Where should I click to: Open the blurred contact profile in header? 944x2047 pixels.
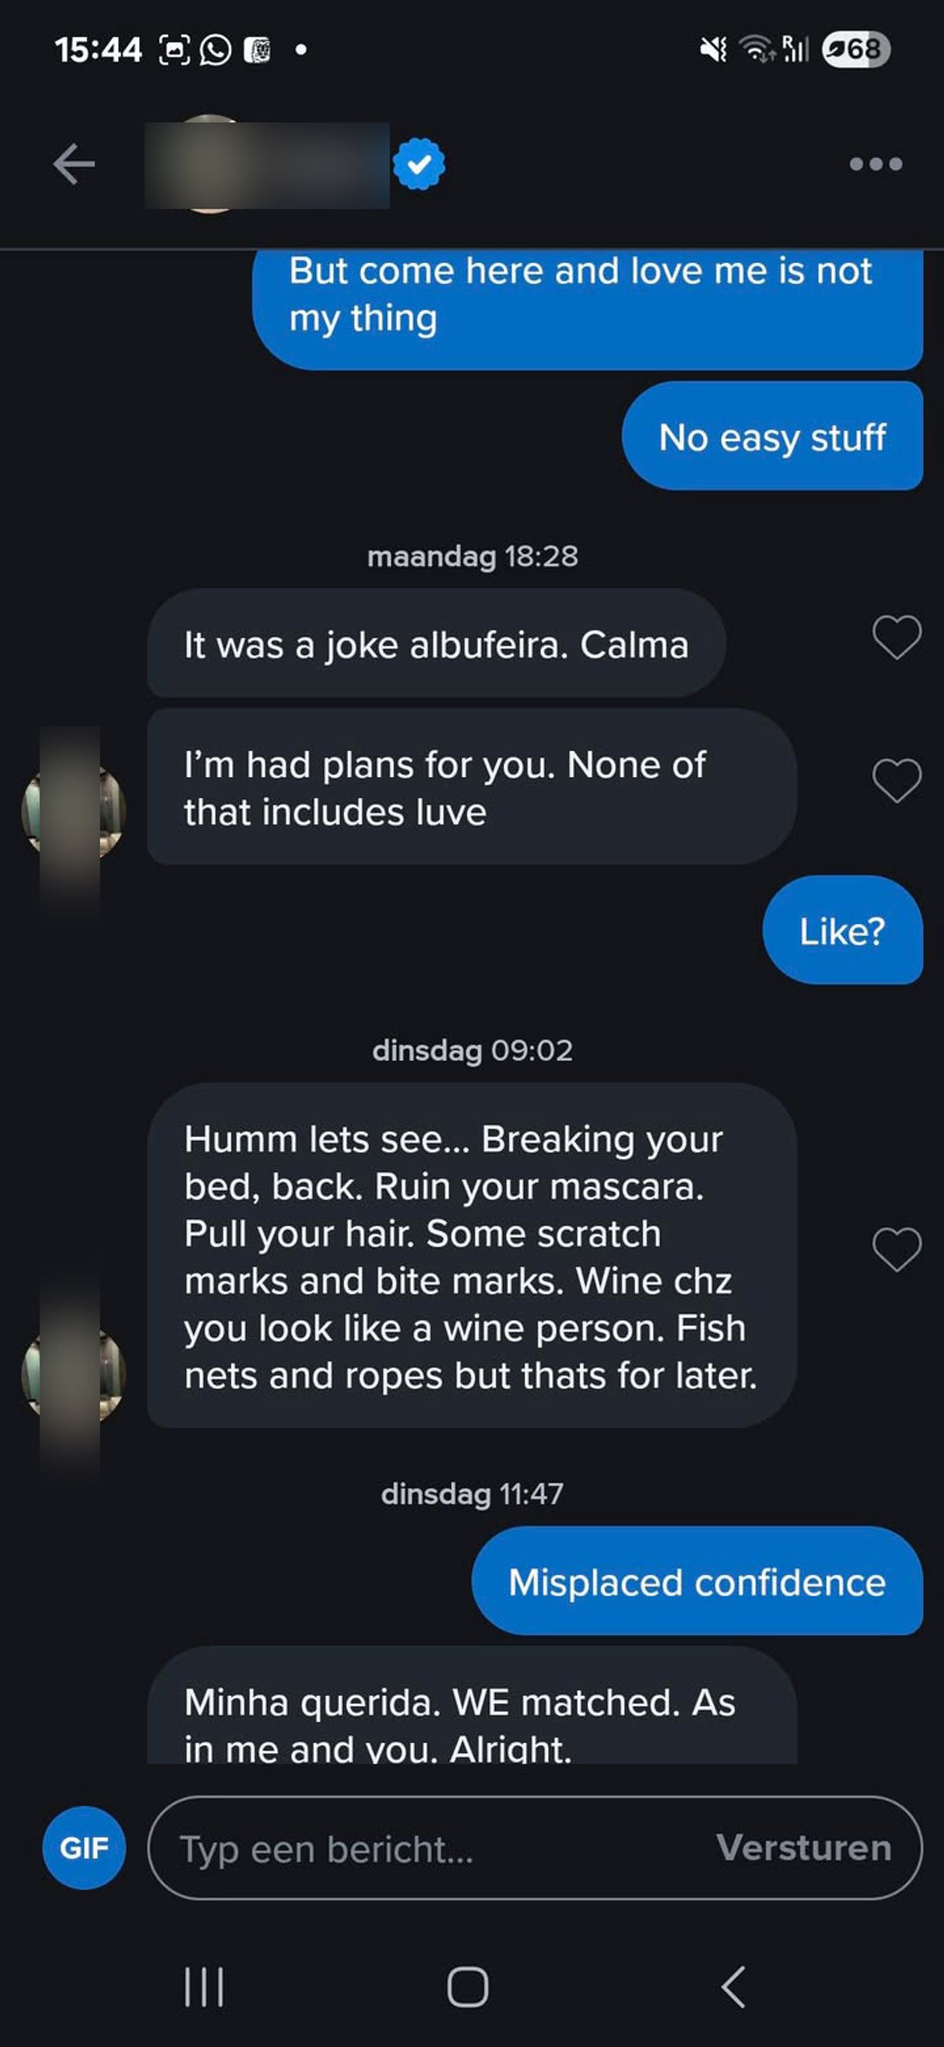(266, 165)
